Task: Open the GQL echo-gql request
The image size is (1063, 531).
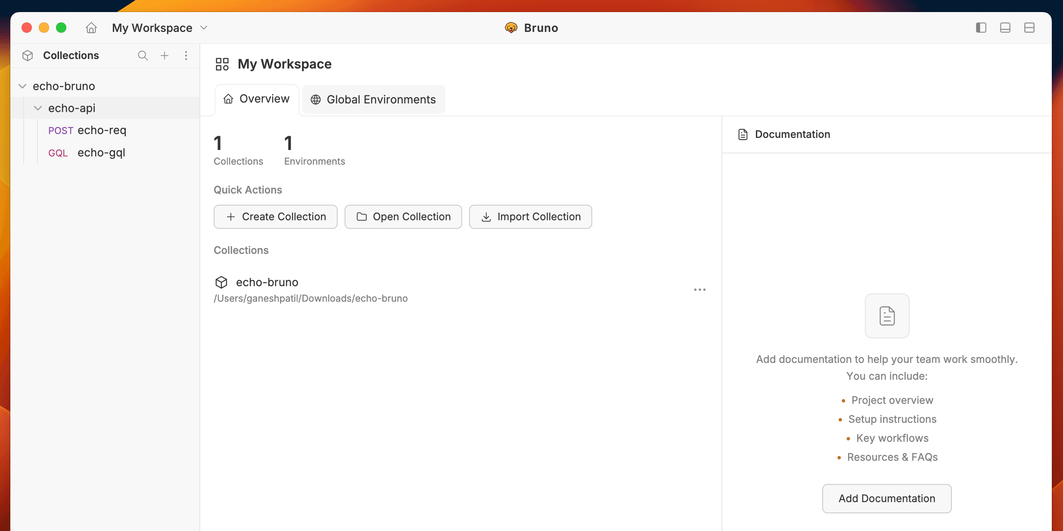Action: 87,153
